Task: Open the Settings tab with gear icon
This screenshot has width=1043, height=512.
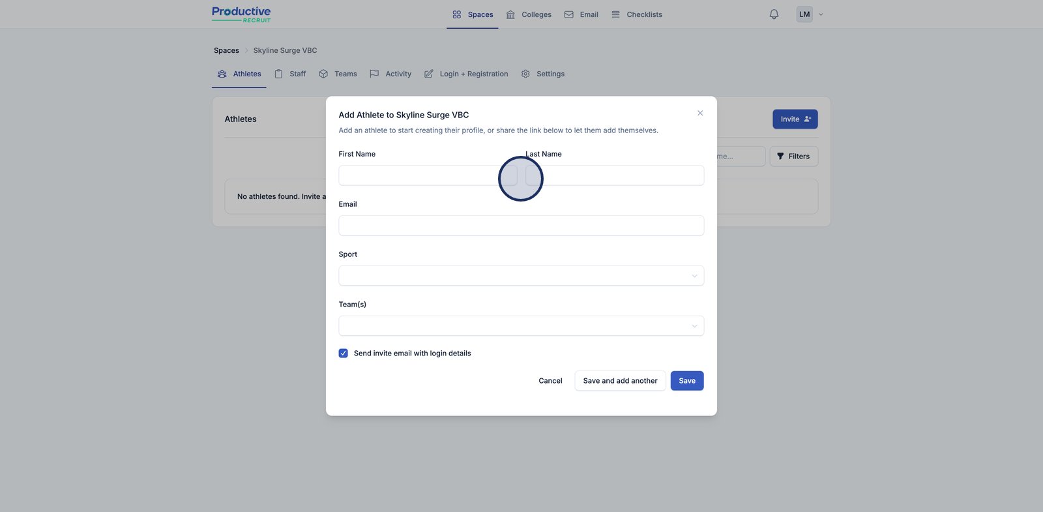Action: (x=543, y=74)
